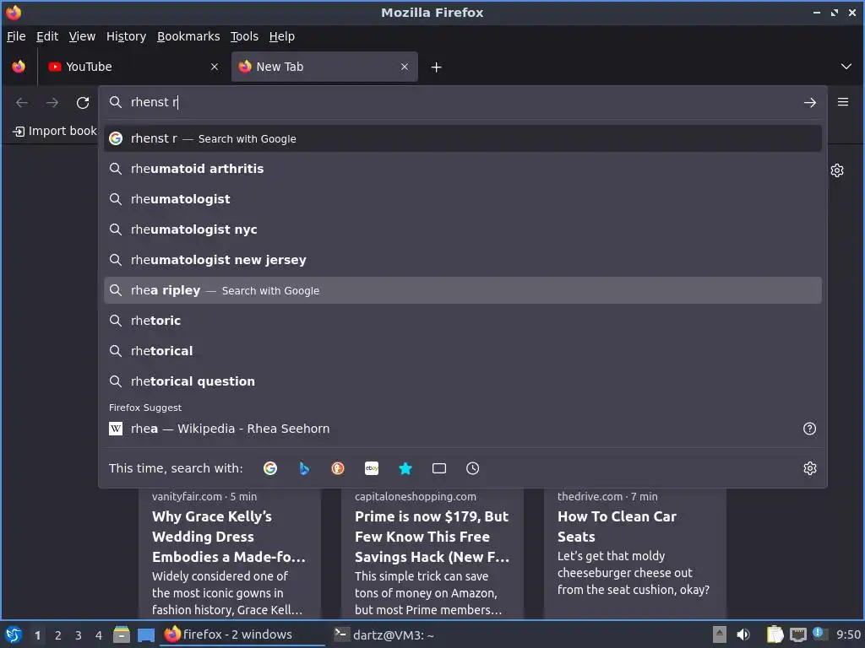The image size is (865, 648).
Task: Choose suggestion "rheumatoid arthritis"
Action: (463, 169)
